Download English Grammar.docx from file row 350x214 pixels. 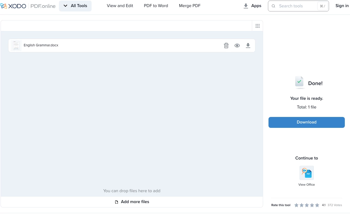[x=248, y=46]
